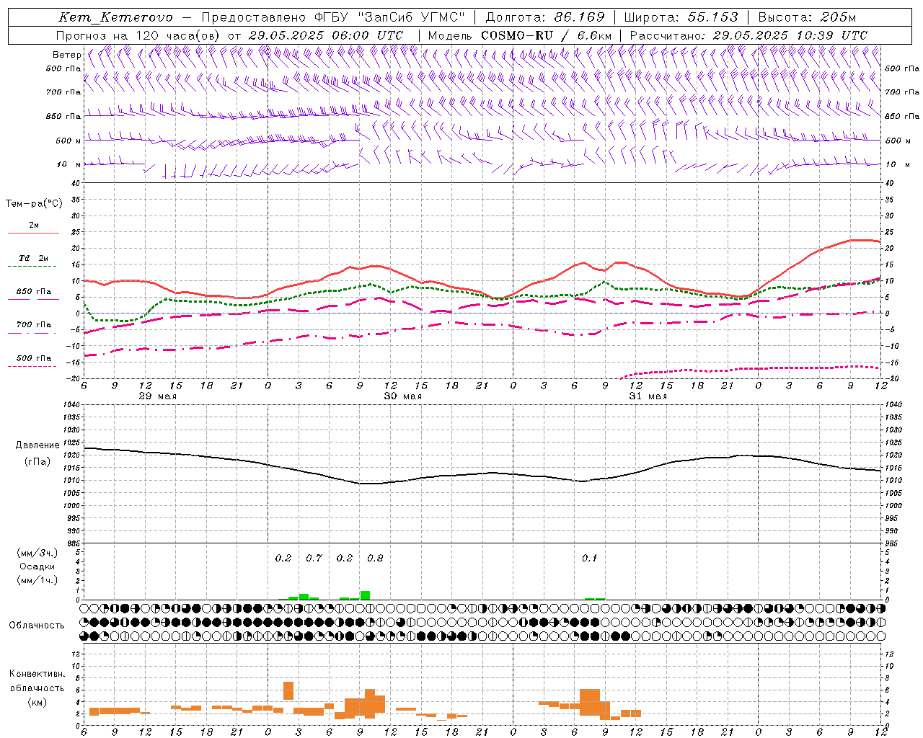
Task: Click the red line sample under 2м legend
Action: [x=33, y=234]
